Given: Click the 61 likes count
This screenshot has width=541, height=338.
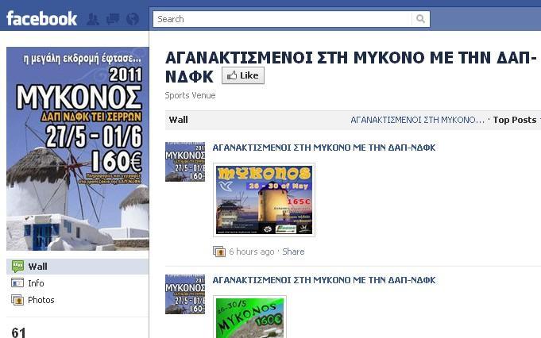Looking at the screenshot, I should 18,332.
